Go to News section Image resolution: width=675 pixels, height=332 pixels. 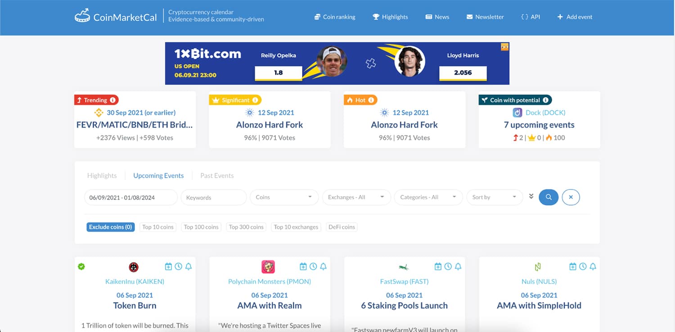(437, 17)
